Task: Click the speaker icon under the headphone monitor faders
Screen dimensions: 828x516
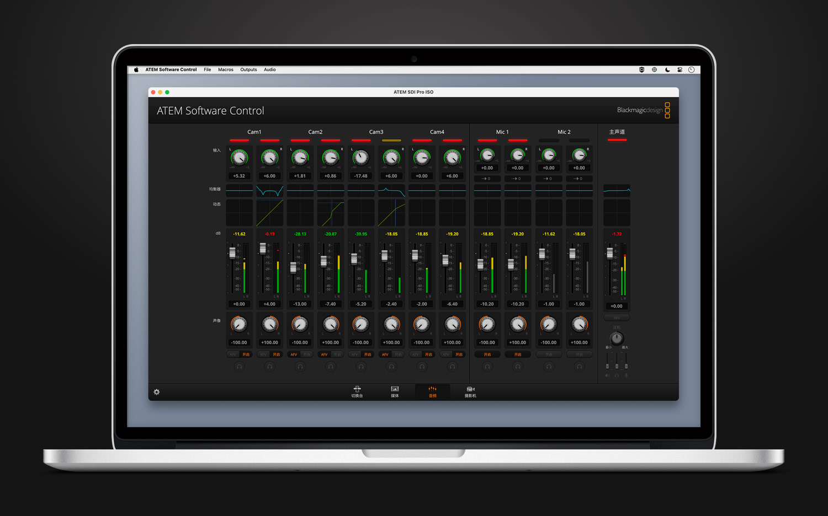Action: pos(607,375)
